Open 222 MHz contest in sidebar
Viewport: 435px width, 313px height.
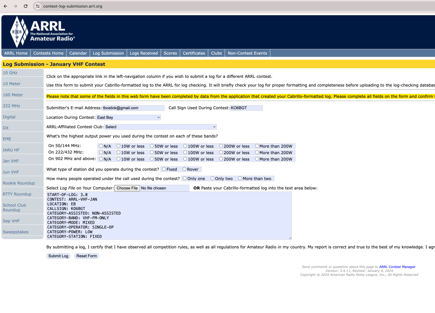[x=11, y=106]
